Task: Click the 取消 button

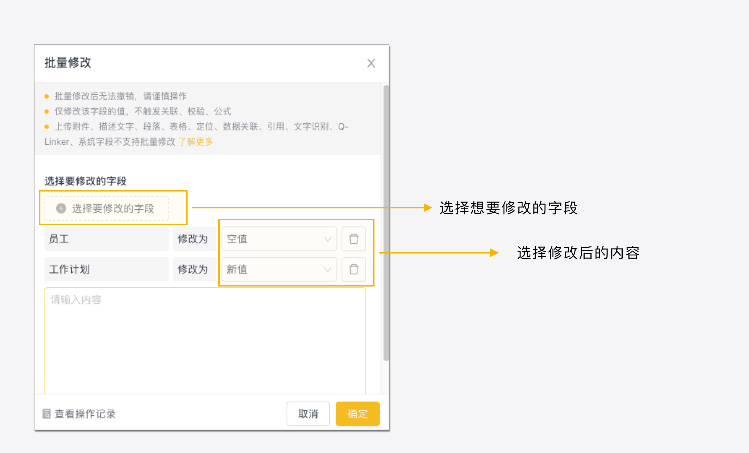Action: point(308,414)
